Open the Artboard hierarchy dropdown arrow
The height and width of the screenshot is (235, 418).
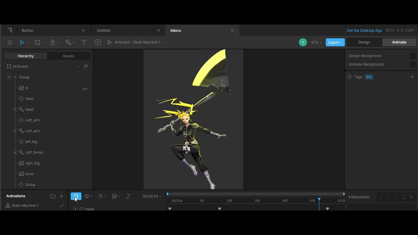(x=78, y=67)
